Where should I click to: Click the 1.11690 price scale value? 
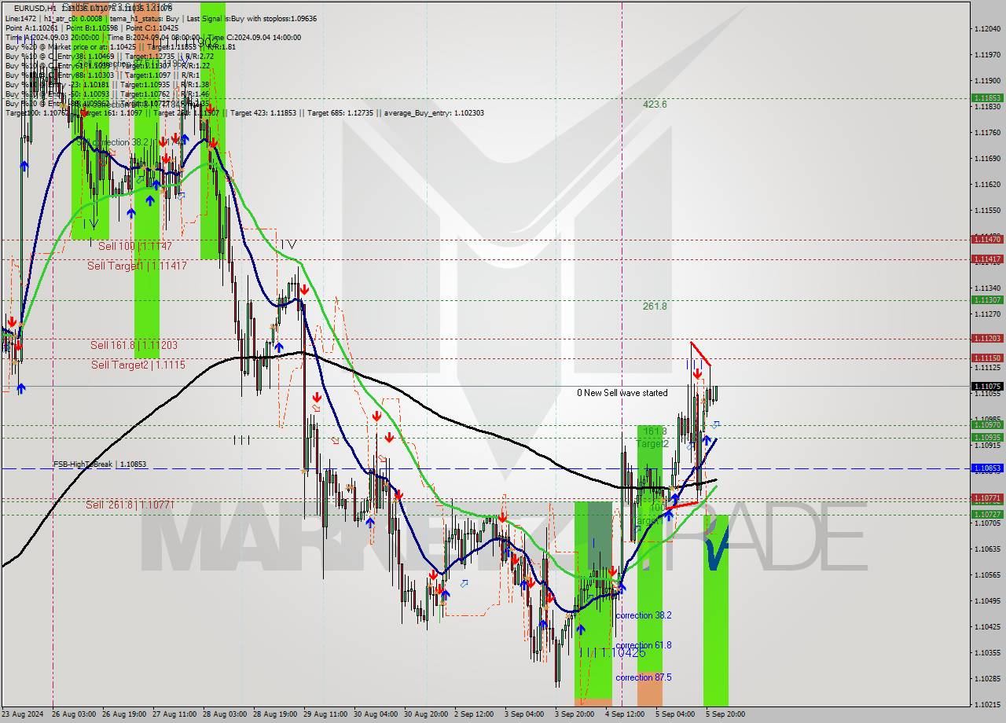tap(986, 158)
